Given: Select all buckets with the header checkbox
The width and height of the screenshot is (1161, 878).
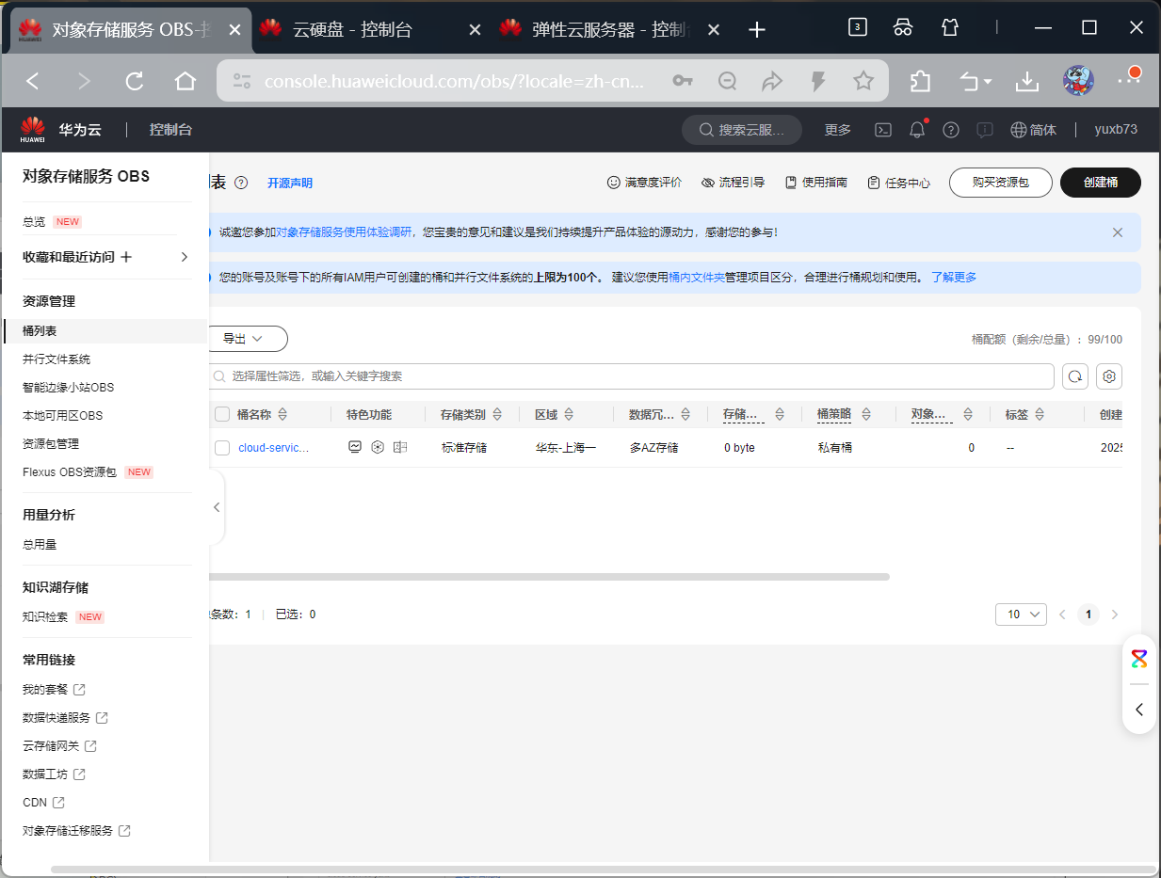Looking at the screenshot, I should [222, 414].
